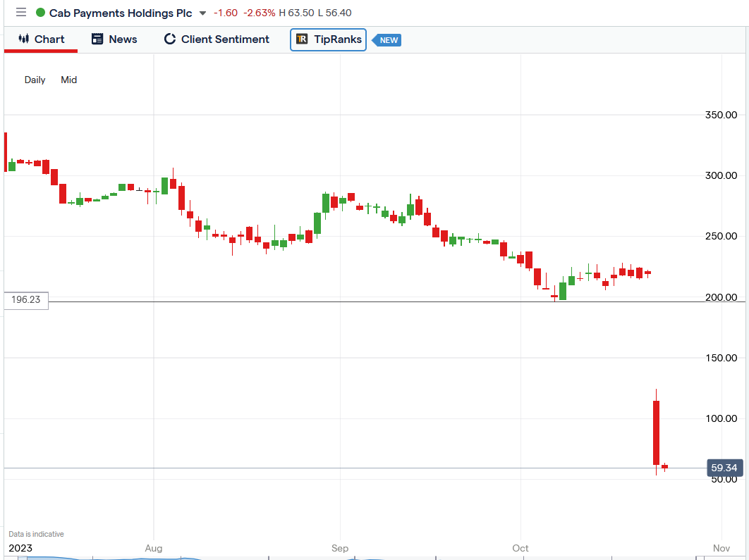Click the newspaper icon beside News
749x560 pixels.
(97, 39)
